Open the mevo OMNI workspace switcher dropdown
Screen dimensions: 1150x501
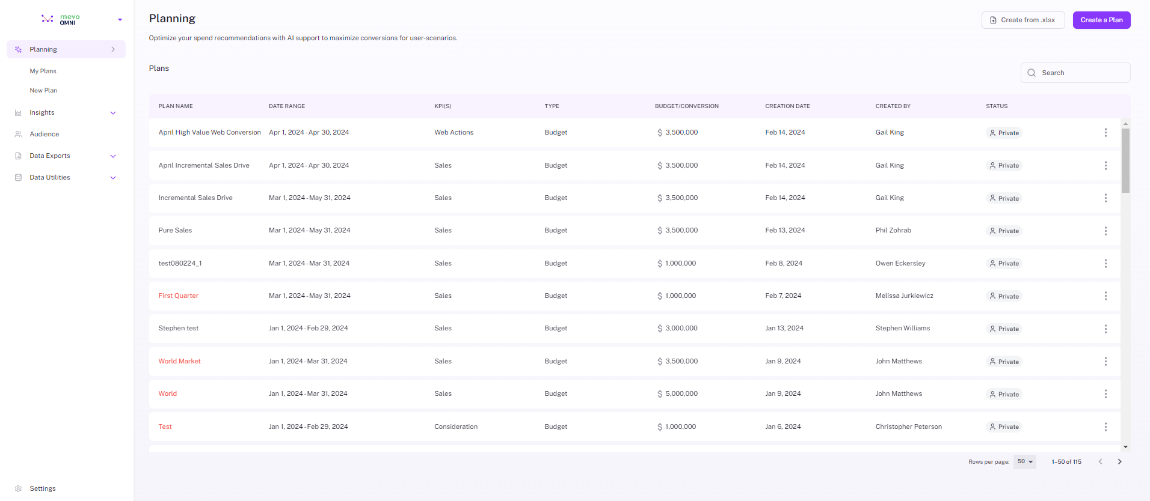tap(120, 20)
